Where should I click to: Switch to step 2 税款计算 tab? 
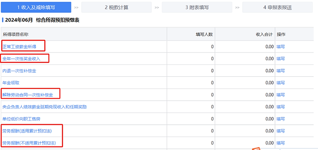click(x=116, y=8)
